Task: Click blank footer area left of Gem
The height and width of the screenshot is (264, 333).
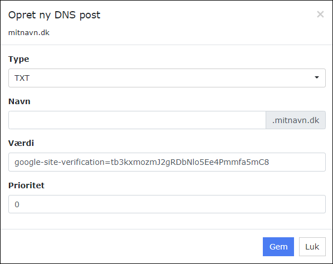Action: pyautogui.click(x=131, y=247)
